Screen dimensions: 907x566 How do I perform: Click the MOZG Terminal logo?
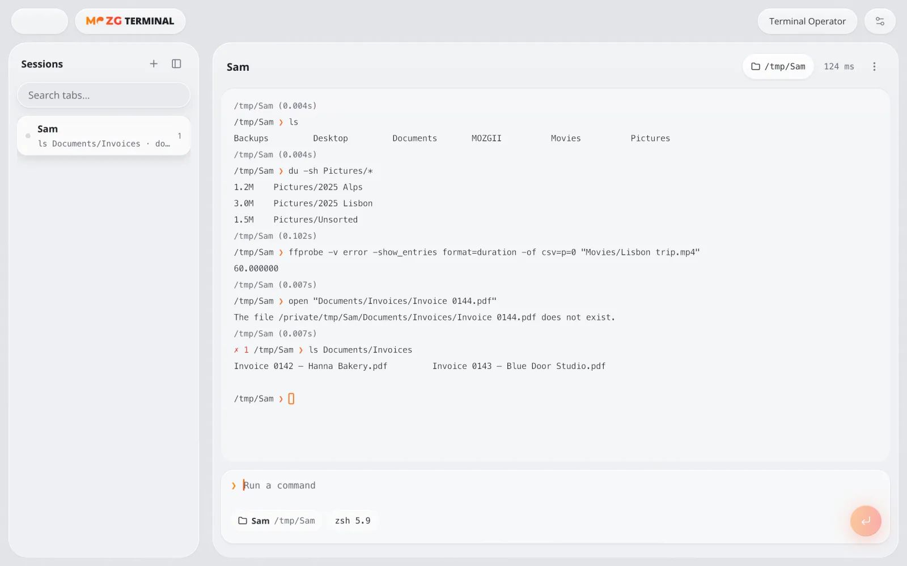pyautogui.click(x=130, y=21)
